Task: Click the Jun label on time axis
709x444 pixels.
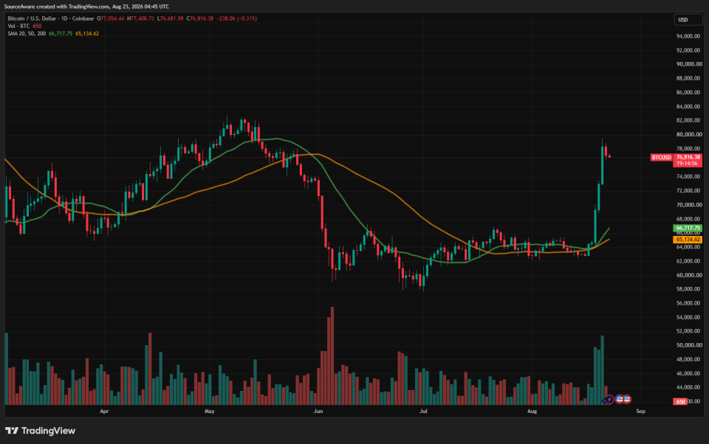Action: [x=318, y=411]
